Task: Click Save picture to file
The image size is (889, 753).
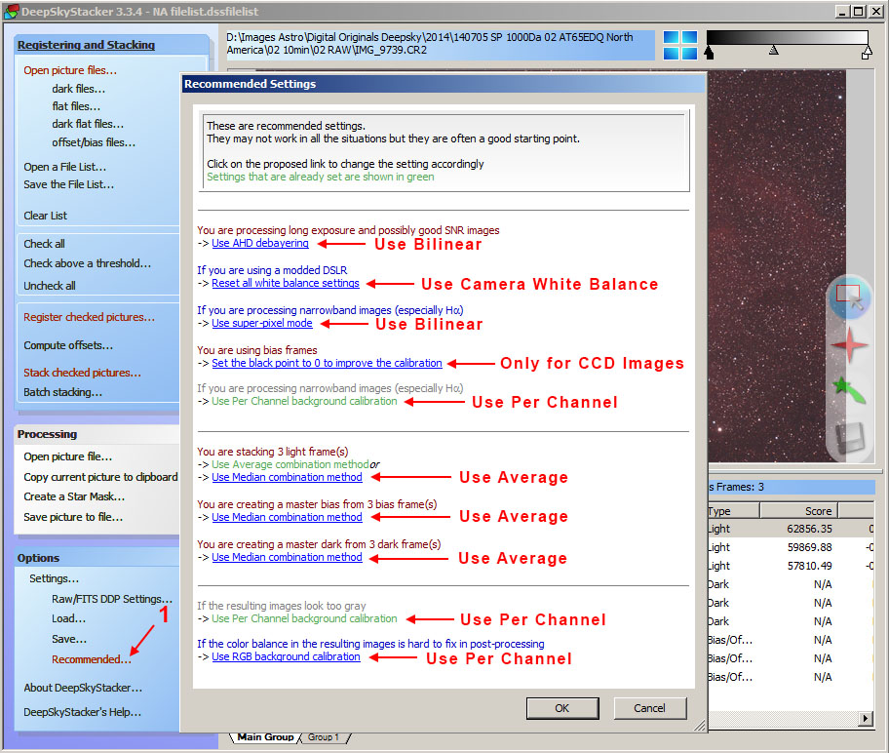Action: (73, 517)
